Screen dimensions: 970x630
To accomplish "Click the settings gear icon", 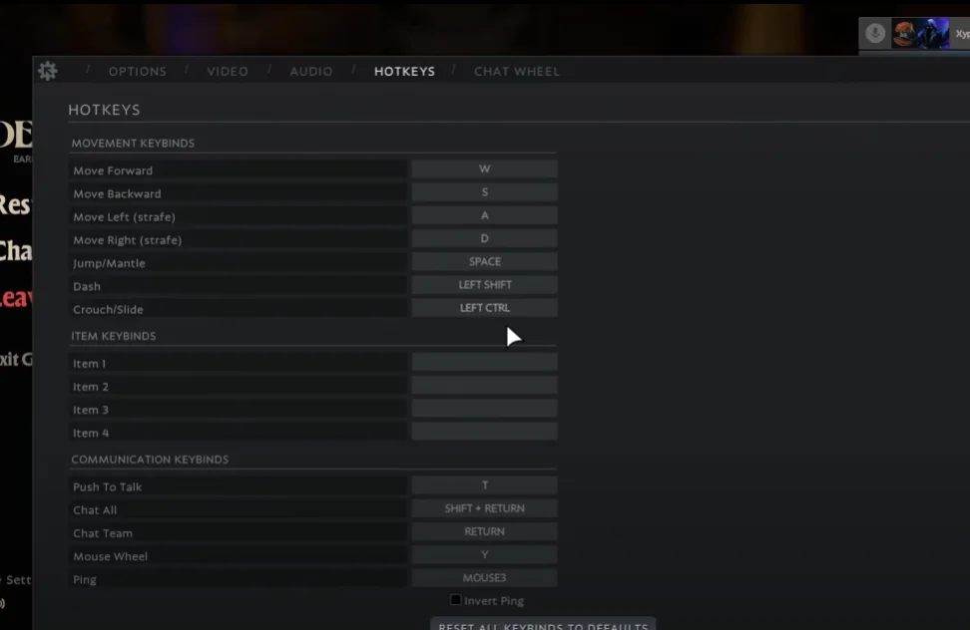I will tap(47, 71).
